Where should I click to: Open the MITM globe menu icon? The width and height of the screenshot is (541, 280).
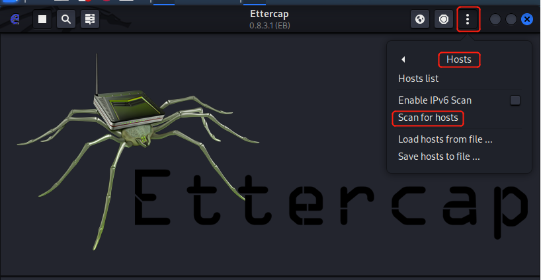coord(420,19)
